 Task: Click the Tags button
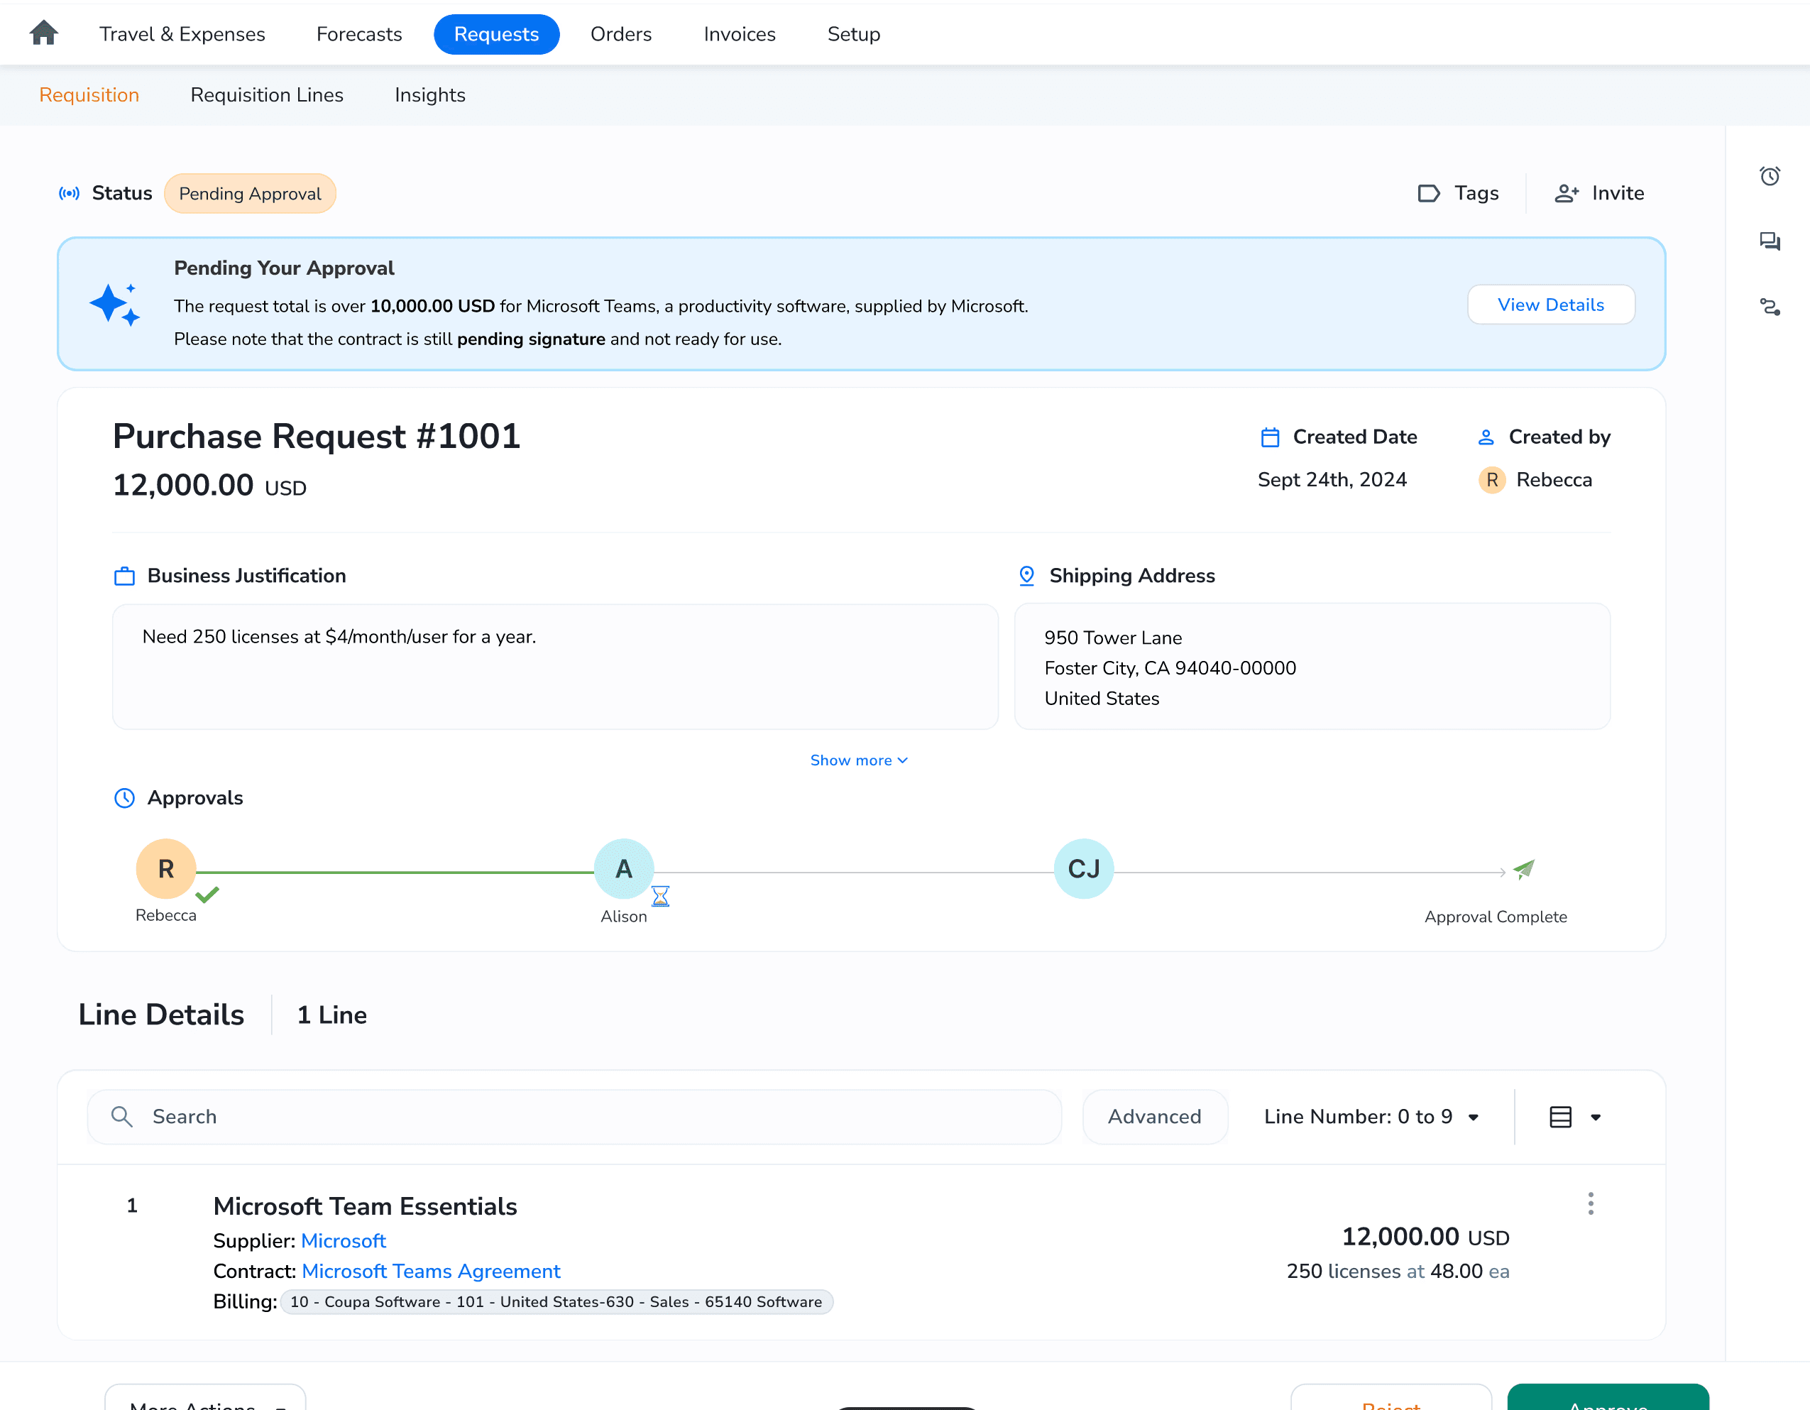point(1459,193)
